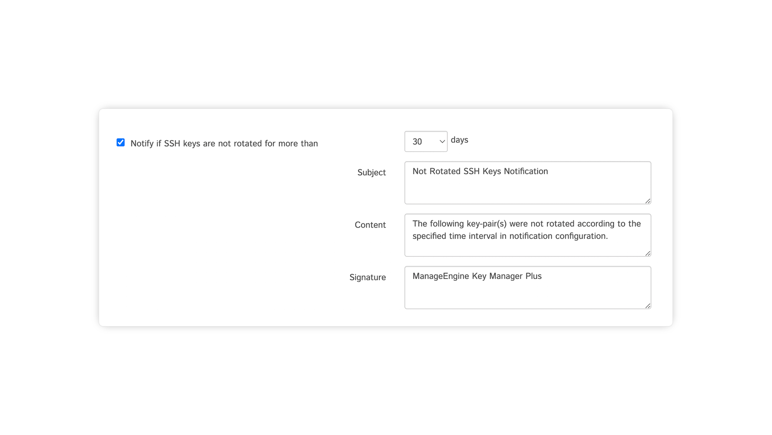This screenshot has height=435, width=772.
Task: Click the chevron arrow of the days dropdown
Action: tap(442, 141)
